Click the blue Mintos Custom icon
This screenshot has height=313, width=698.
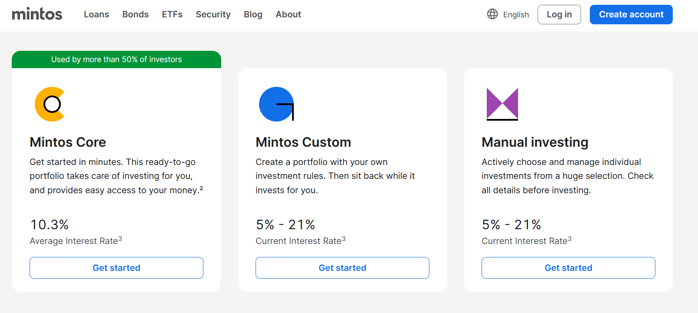[276, 104]
